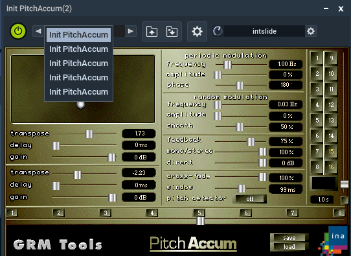Screen dimensions: 351x256
Task: Click the 180 phase value field
Action: [286, 85]
